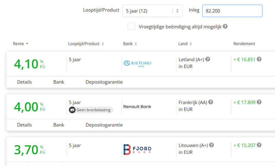Click help icon for Vroegtijdige beëindiging
Viewport: 275px width, 166px height.
pos(225,26)
